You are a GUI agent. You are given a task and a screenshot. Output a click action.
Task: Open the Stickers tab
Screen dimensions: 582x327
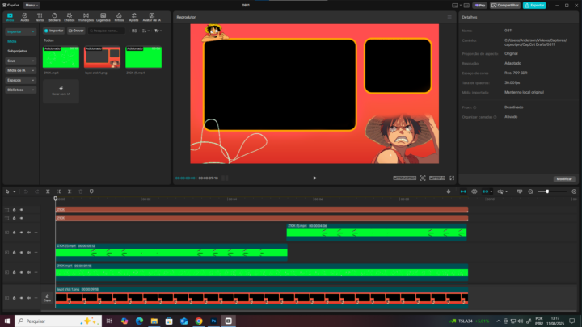tap(55, 17)
